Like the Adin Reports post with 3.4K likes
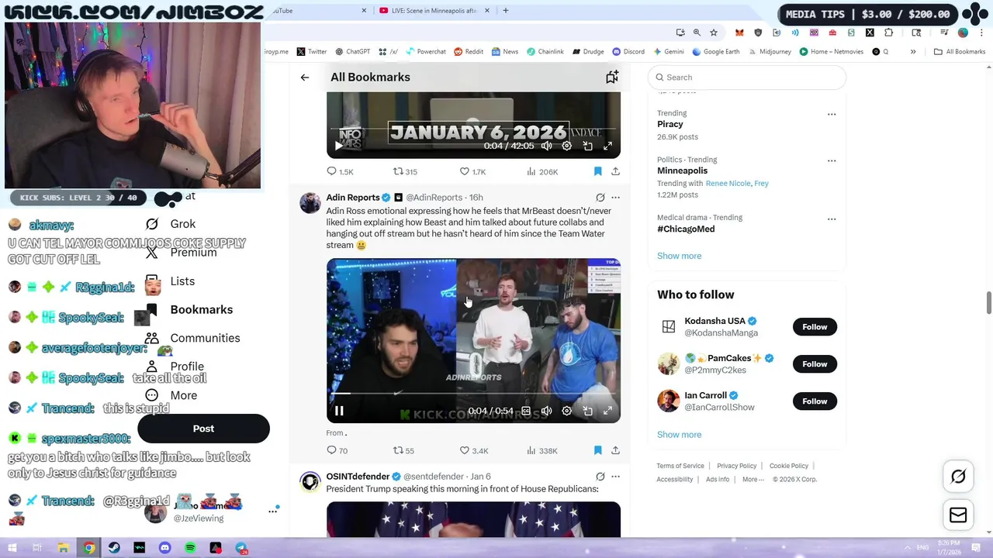The image size is (993, 558). pos(473,450)
